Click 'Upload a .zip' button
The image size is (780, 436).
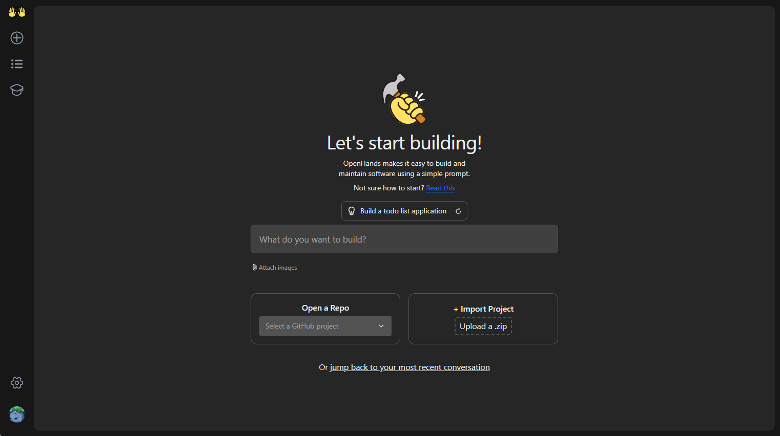[483, 326]
